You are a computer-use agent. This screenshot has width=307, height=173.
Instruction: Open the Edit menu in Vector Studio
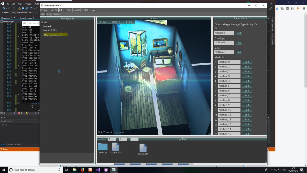(61, 10)
